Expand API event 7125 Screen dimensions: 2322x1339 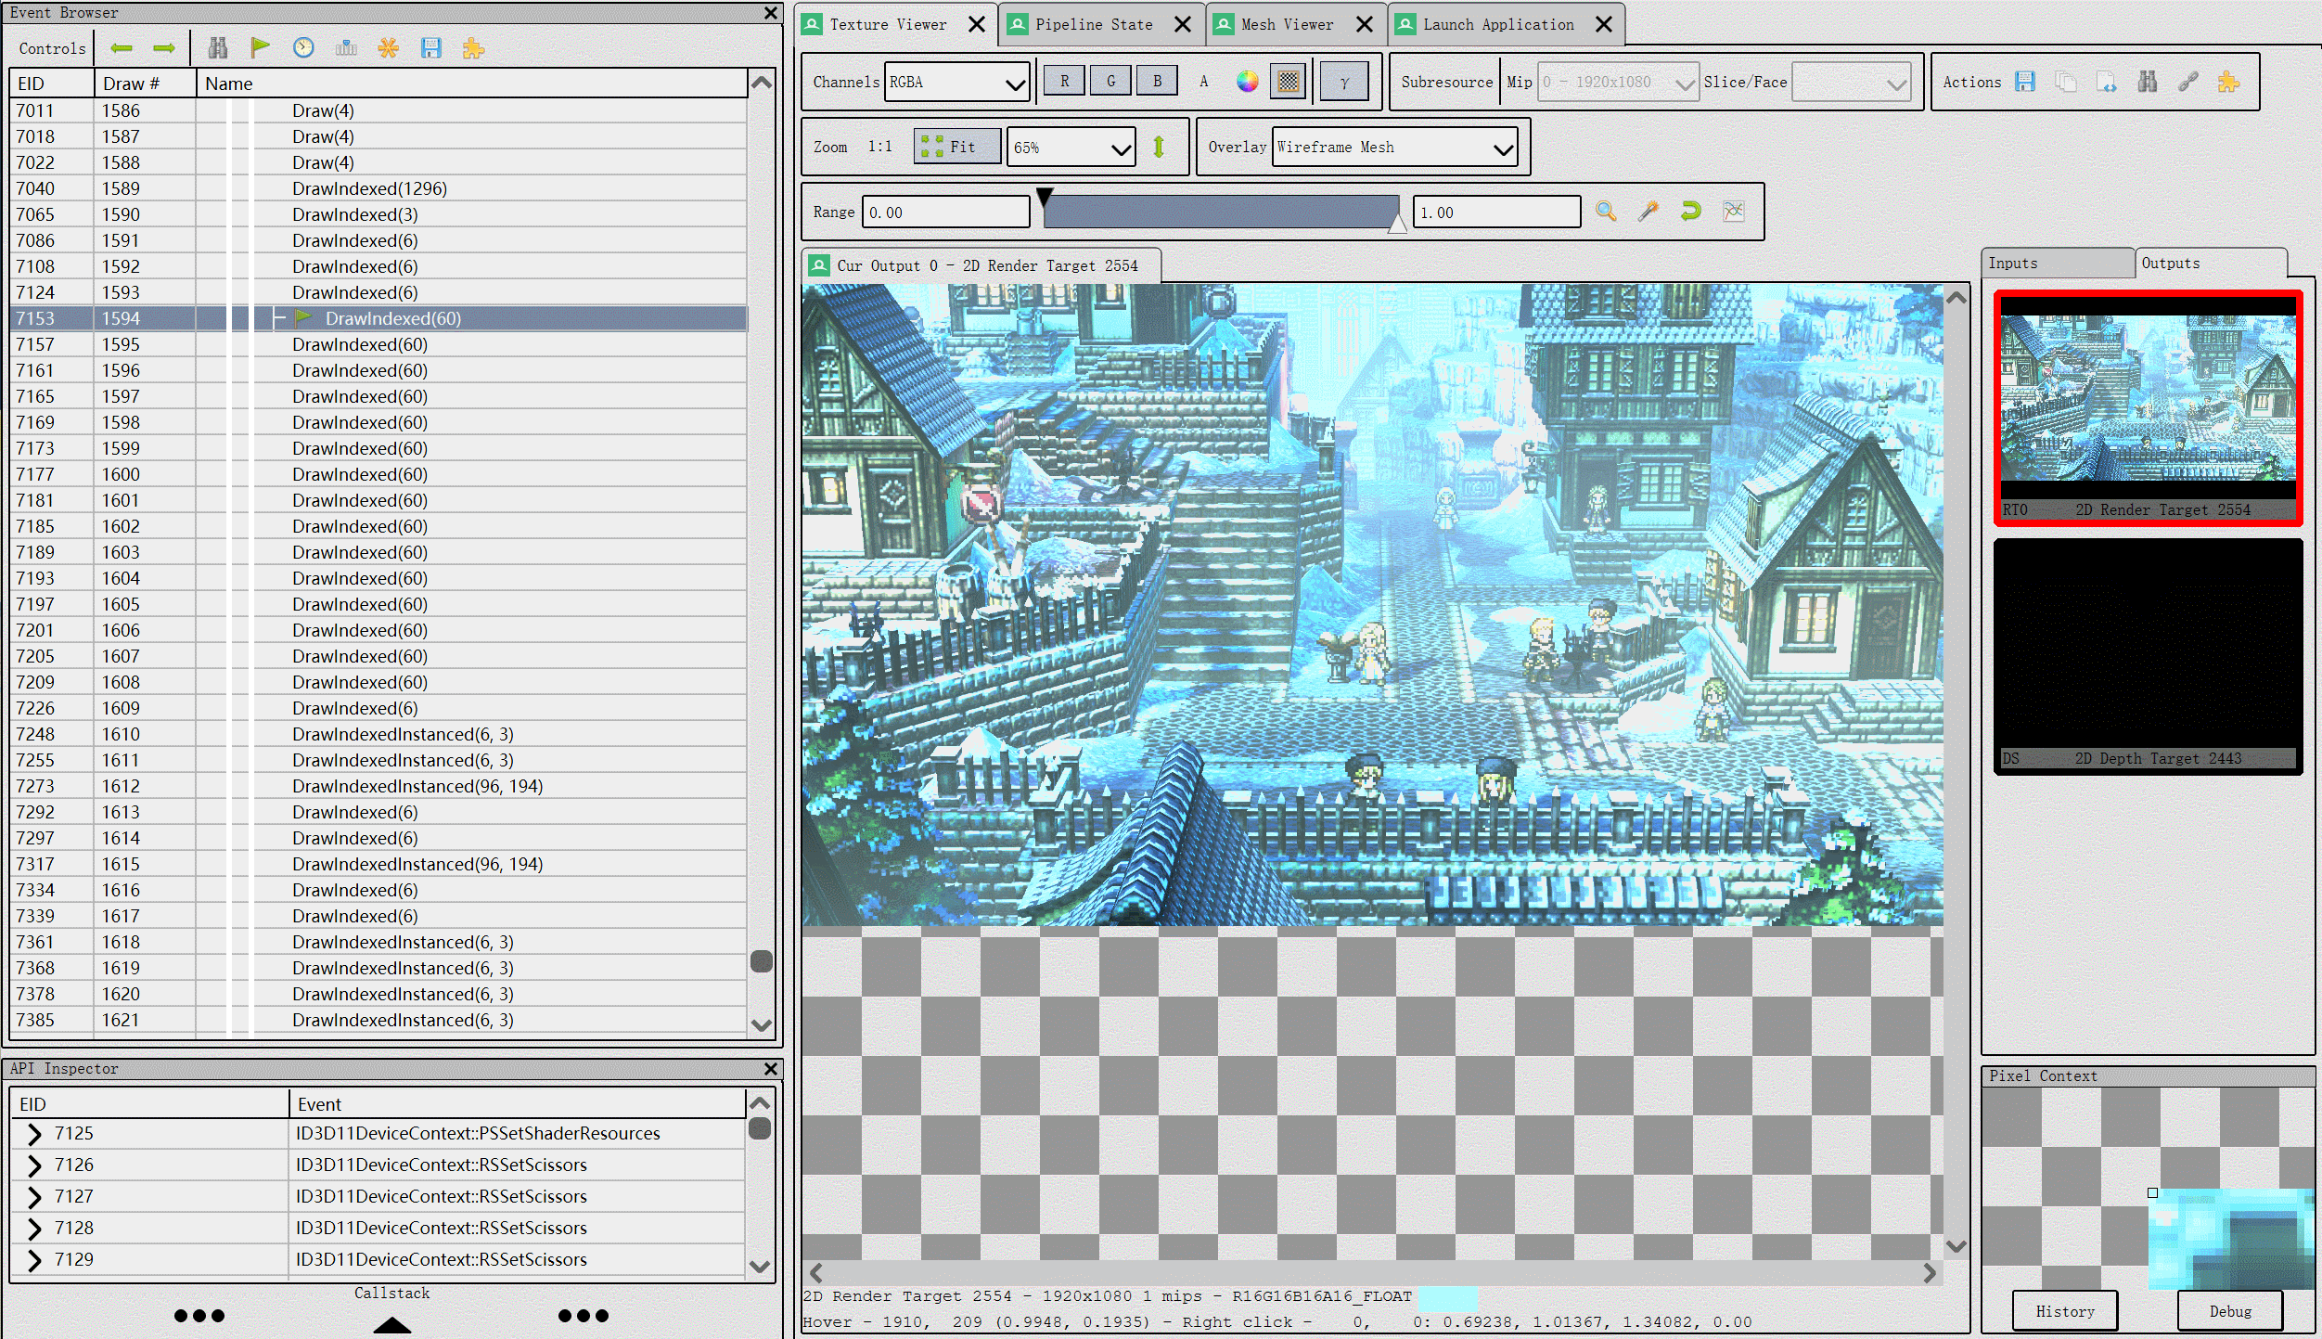[x=34, y=1134]
